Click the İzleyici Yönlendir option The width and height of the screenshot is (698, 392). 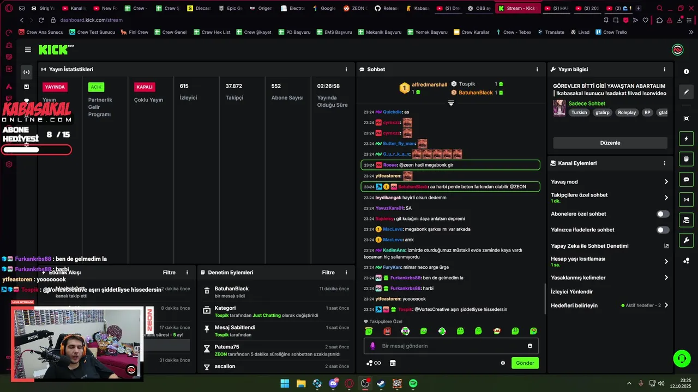click(571, 292)
